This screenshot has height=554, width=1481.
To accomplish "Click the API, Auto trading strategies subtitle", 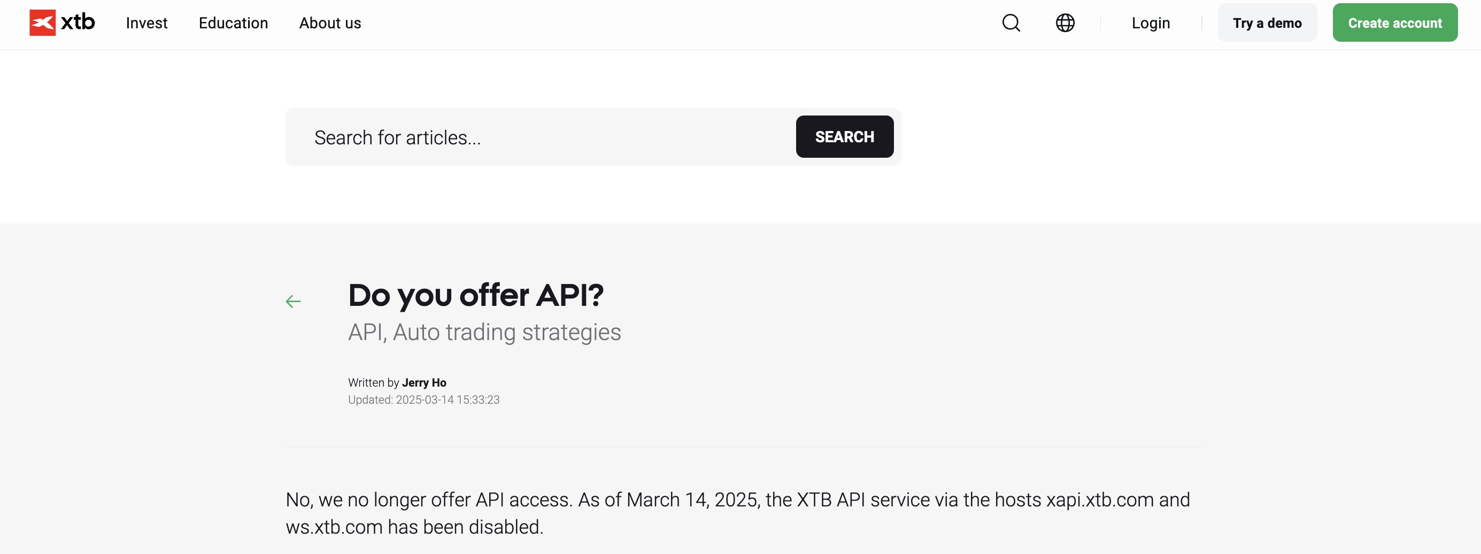I will [484, 333].
